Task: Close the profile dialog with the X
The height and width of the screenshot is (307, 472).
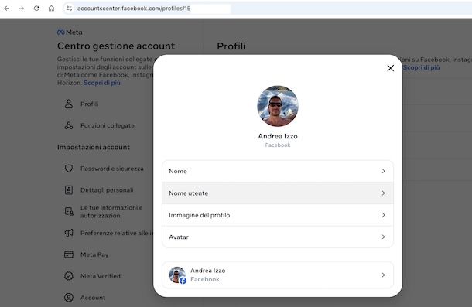Action: point(391,68)
